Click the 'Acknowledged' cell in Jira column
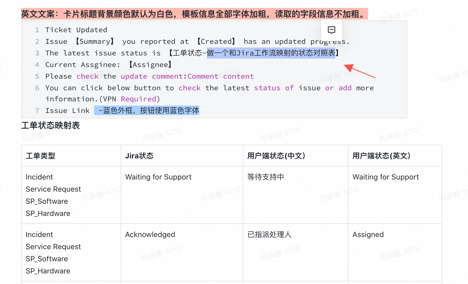The image size is (468, 284). click(x=150, y=234)
